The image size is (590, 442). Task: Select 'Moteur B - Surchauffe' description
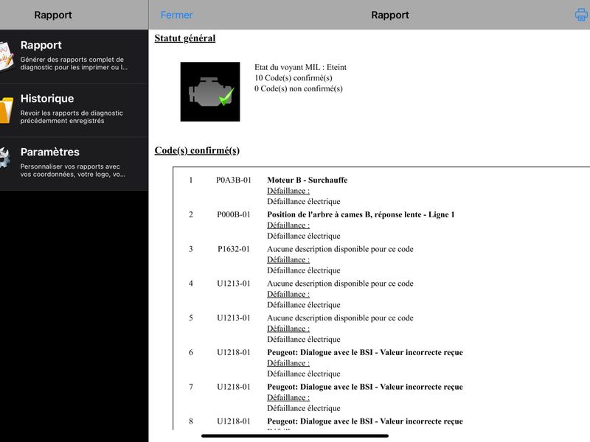tap(307, 180)
